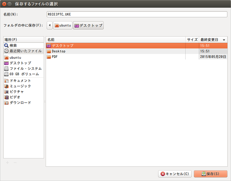The width and height of the screenshot is (231, 181).
Task: Close the save dialog window
Action: 4,4
